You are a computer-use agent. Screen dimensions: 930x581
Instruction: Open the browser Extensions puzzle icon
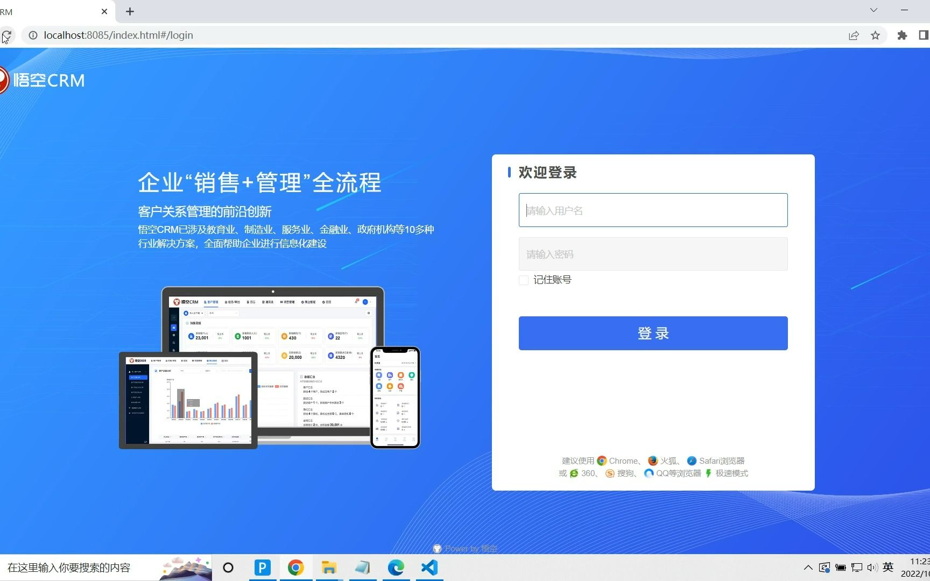tap(902, 36)
